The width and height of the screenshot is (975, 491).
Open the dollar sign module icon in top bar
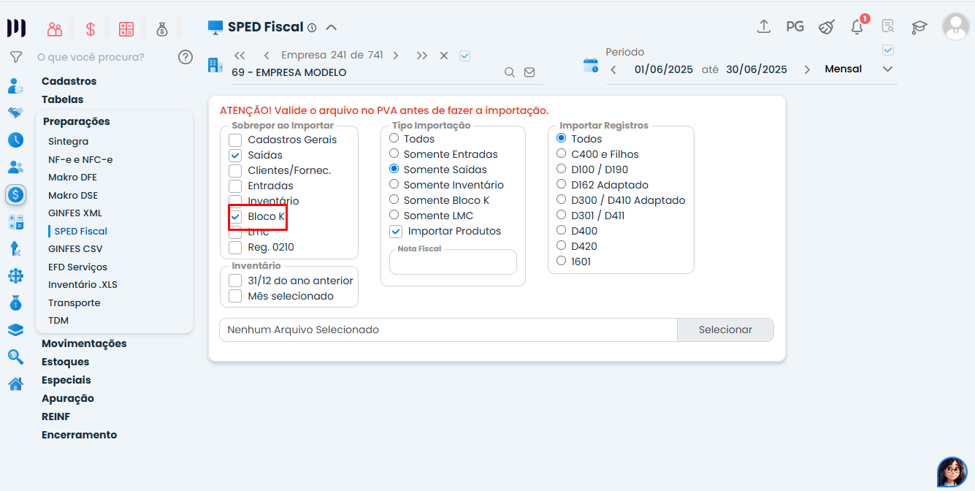coord(91,29)
